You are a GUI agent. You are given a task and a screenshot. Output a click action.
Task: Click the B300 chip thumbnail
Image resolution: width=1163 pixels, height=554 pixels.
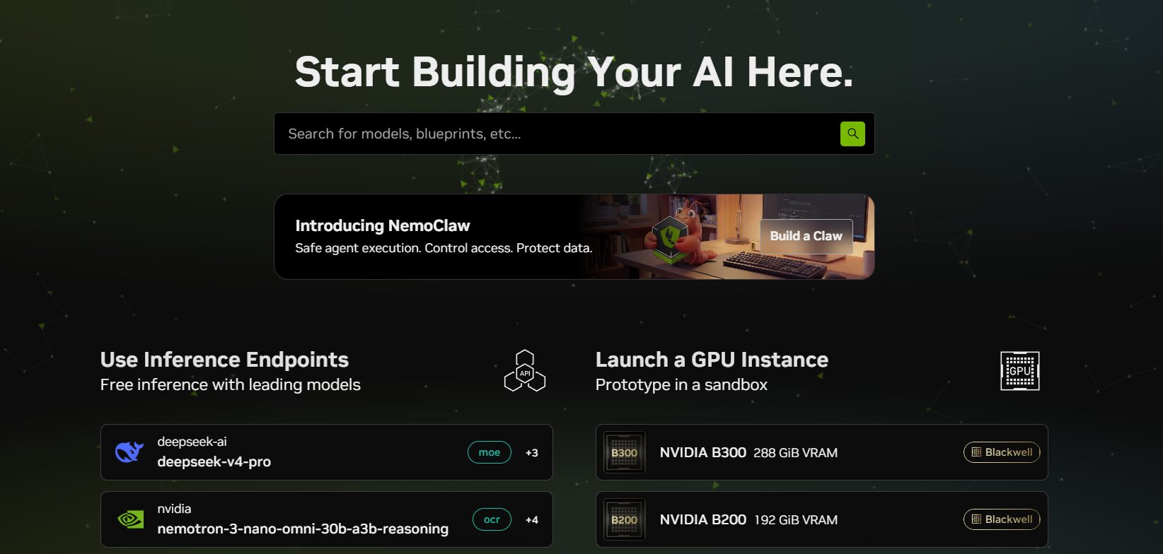pyautogui.click(x=624, y=452)
